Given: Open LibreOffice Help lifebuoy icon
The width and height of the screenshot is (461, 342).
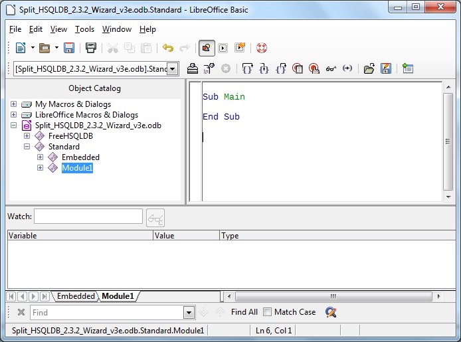Looking at the screenshot, I should click(x=261, y=48).
